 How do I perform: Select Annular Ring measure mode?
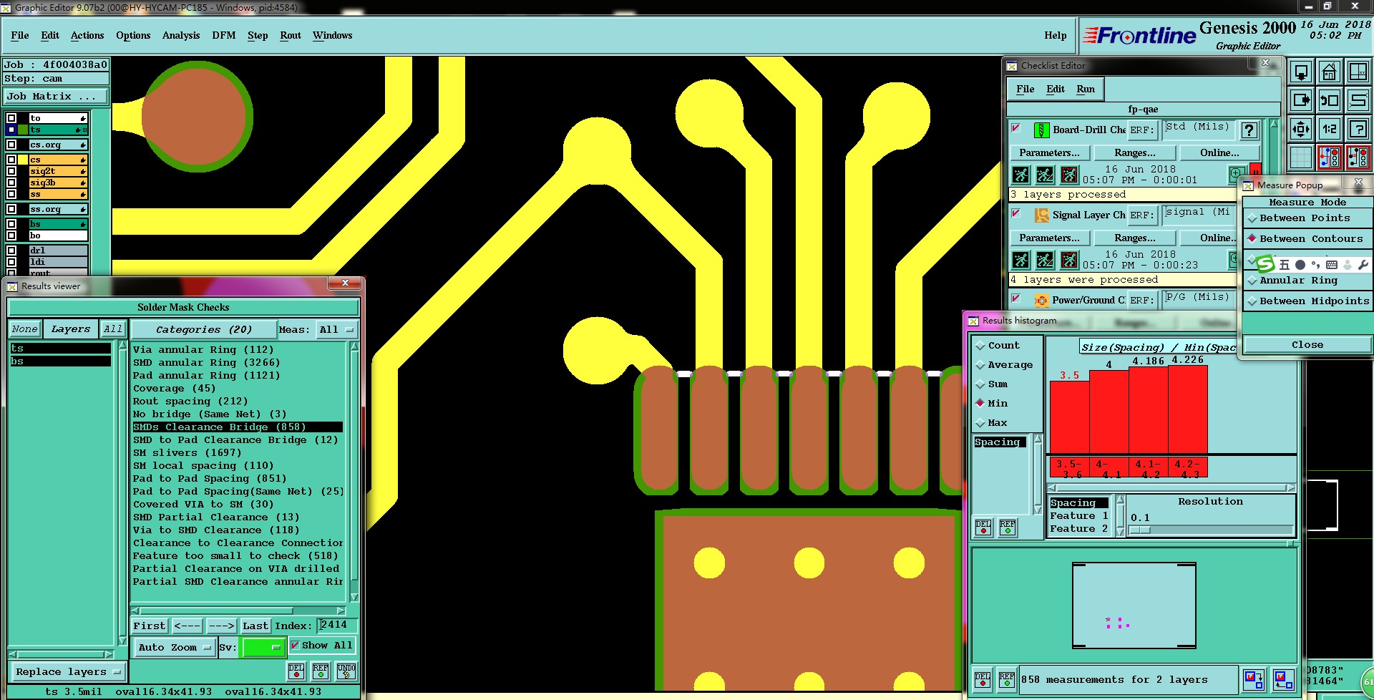click(x=1298, y=281)
